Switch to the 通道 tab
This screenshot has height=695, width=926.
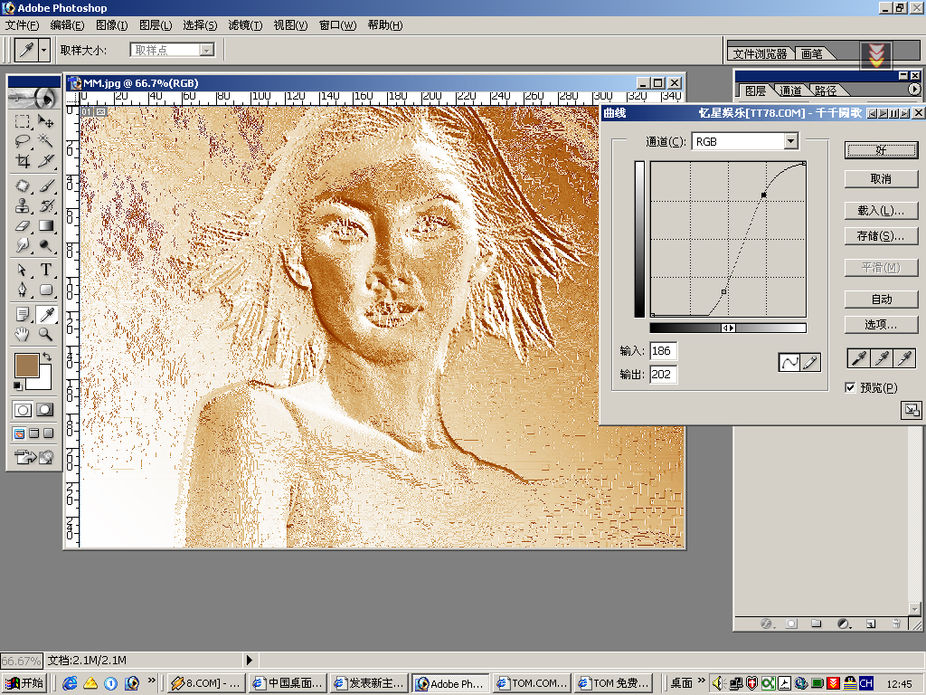point(790,90)
